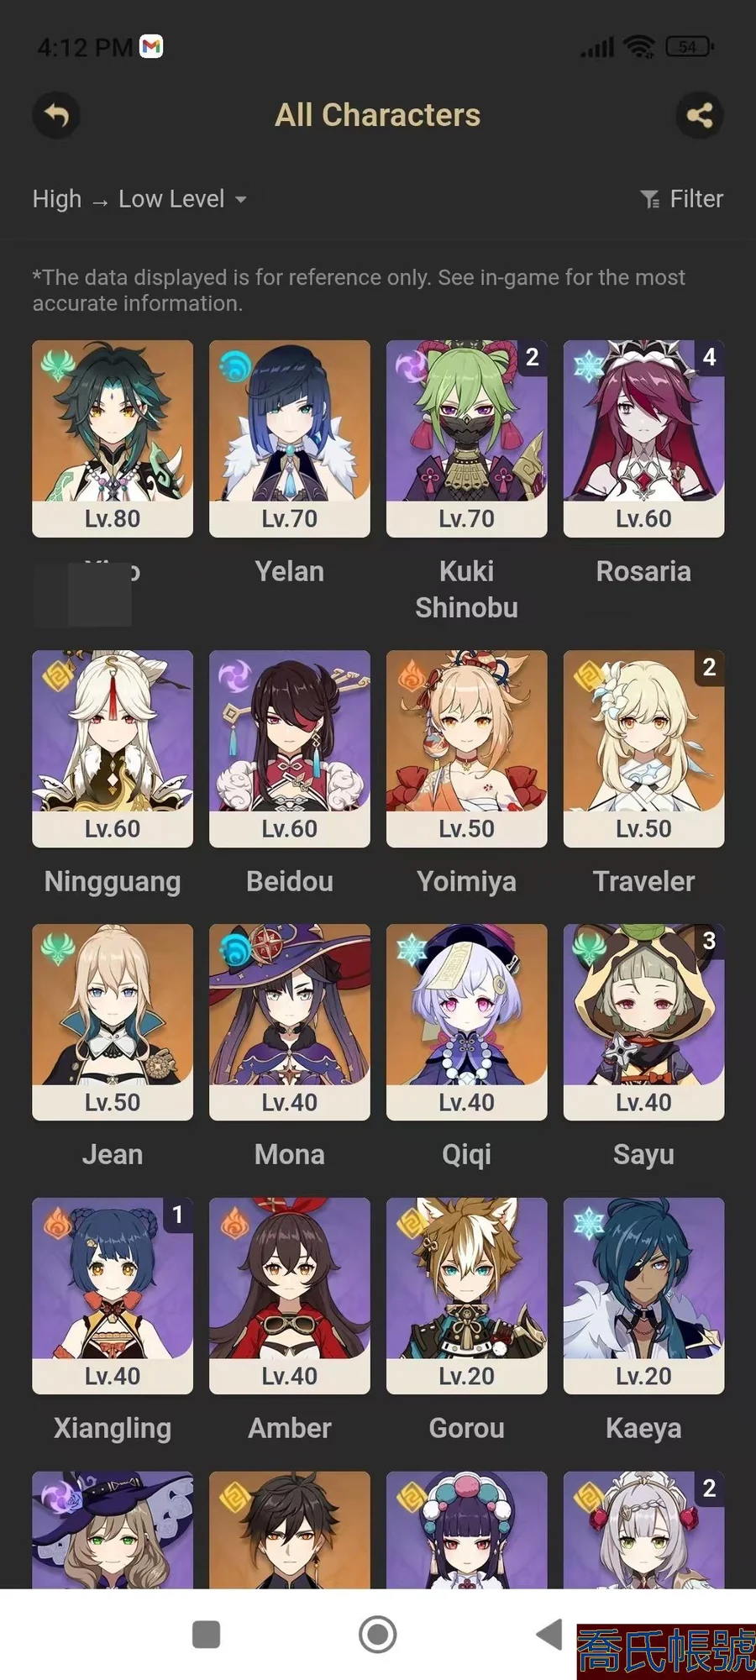This screenshot has height=1680, width=756.
Task: Select the Kuki Shinobu portrait
Action: pos(467,438)
